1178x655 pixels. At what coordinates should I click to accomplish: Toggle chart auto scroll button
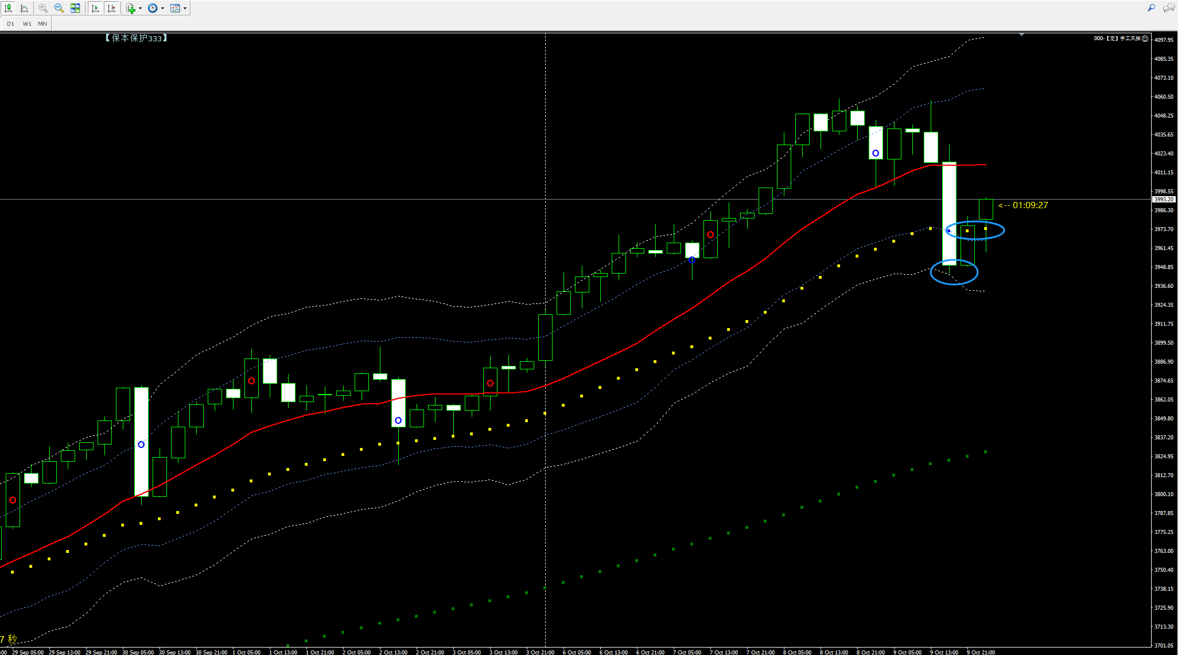pos(95,8)
